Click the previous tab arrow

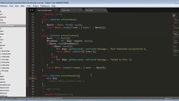[30, 10]
